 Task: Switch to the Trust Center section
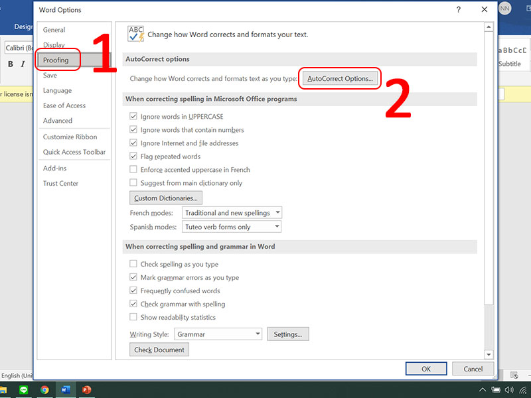pyautogui.click(x=60, y=183)
